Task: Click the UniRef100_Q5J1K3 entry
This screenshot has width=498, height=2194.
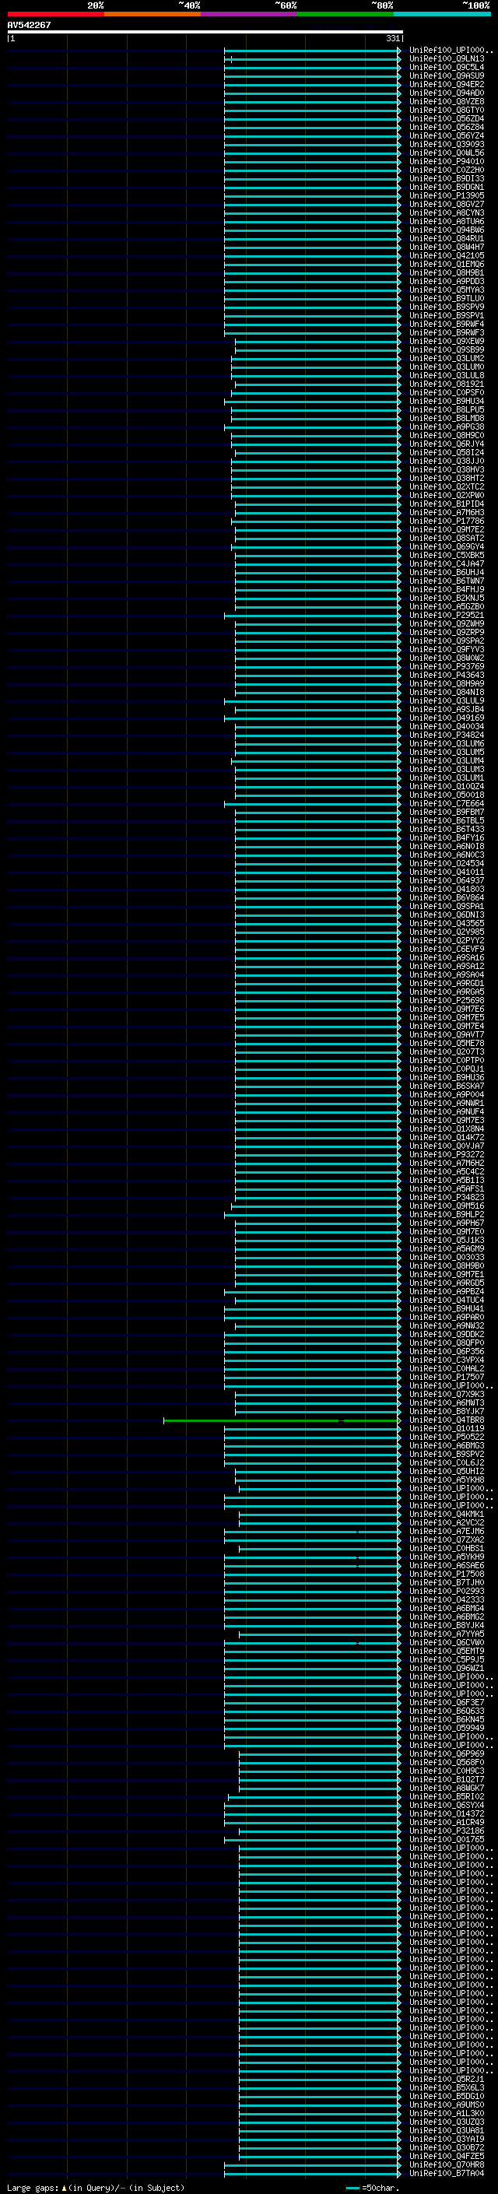Action: tap(447, 1240)
